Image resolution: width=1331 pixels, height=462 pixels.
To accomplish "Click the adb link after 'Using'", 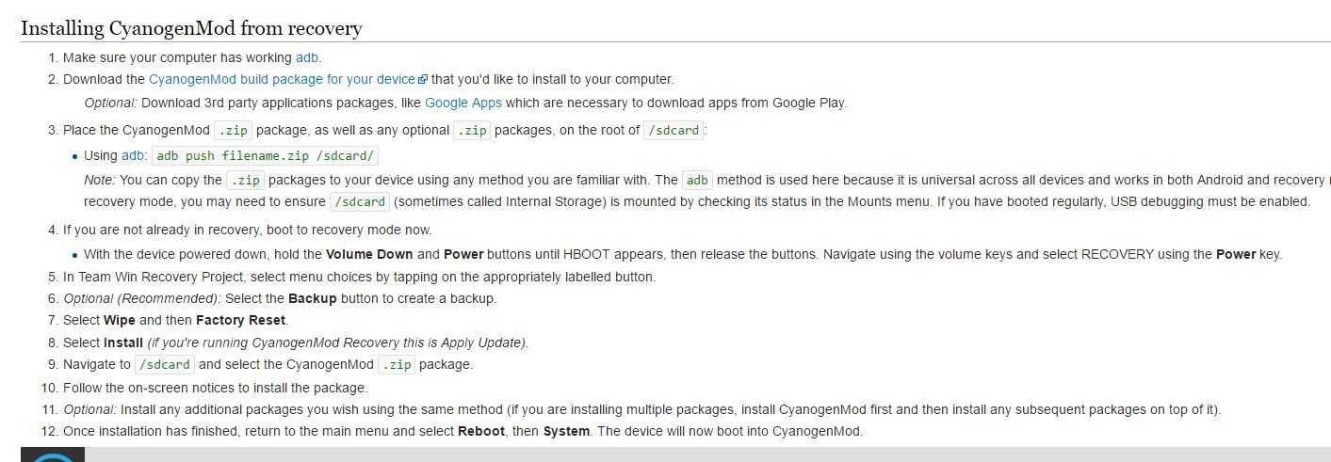I will point(133,155).
